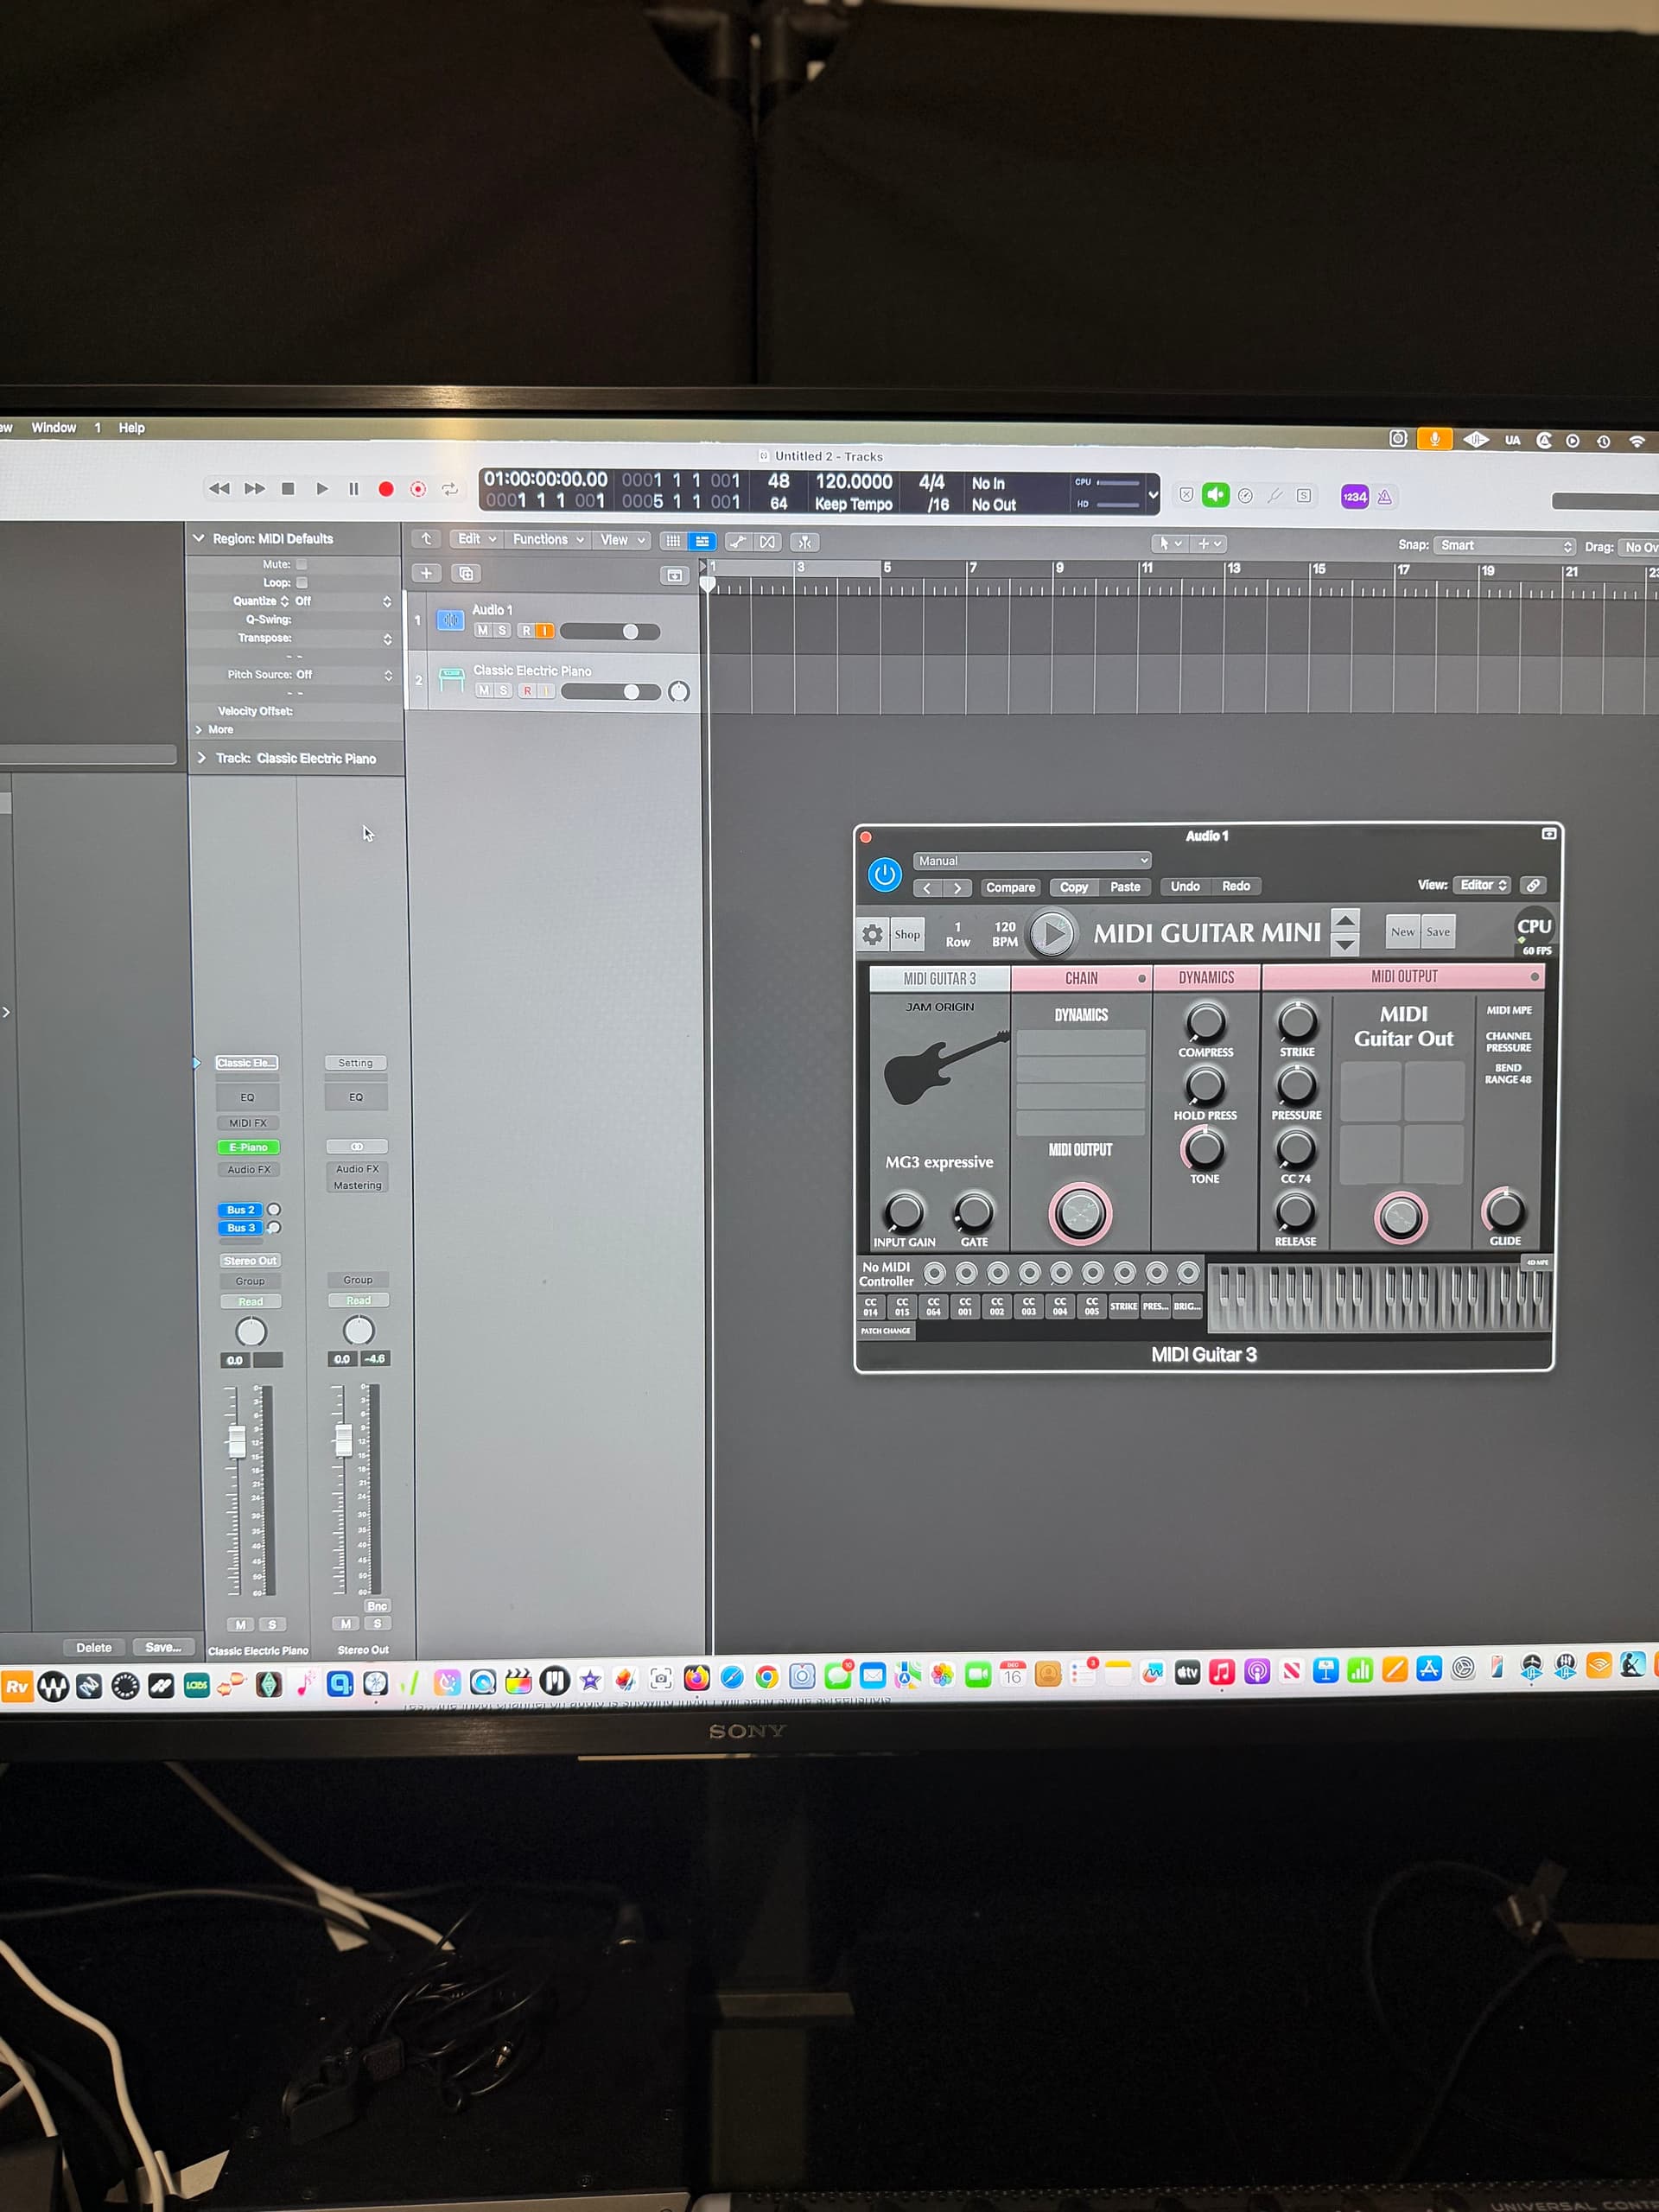Click the plugin link chain icon
This screenshot has width=1659, height=2212.
point(1532,885)
